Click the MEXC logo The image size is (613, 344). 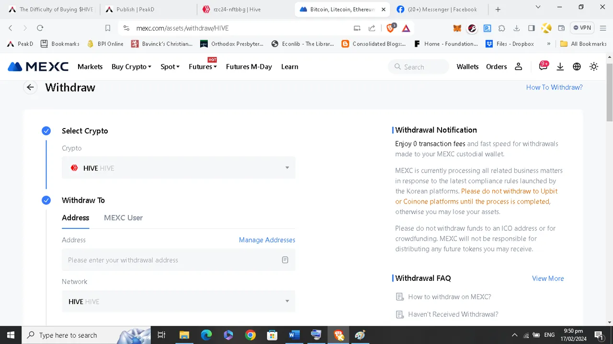pyautogui.click(x=38, y=67)
